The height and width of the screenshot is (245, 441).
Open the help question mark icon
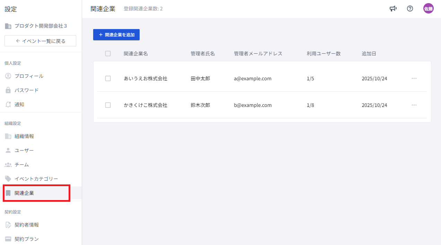click(410, 9)
